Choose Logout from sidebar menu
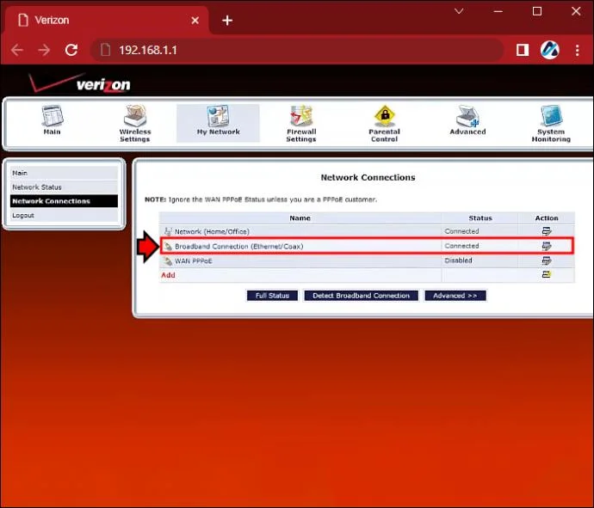Screen dimensions: 594x508 pyautogui.click(x=23, y=216)
